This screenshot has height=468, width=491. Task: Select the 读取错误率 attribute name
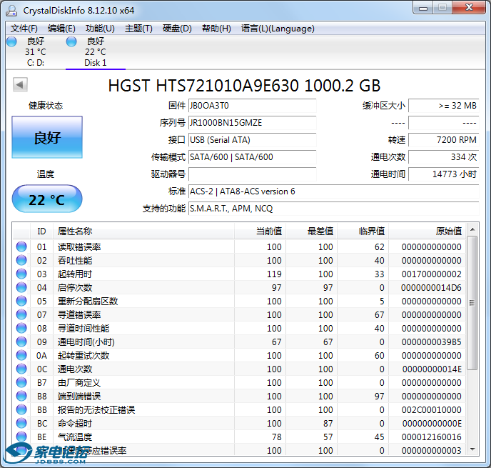coord(79,247)
